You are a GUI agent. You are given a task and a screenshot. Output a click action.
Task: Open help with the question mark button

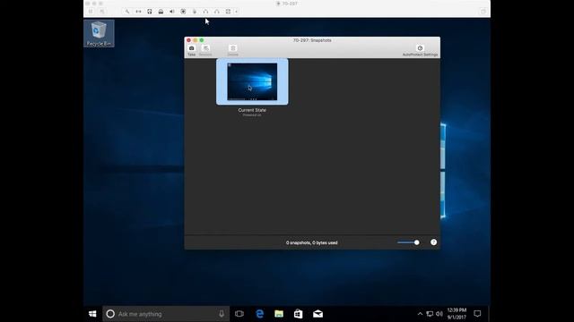pos(433,242)
